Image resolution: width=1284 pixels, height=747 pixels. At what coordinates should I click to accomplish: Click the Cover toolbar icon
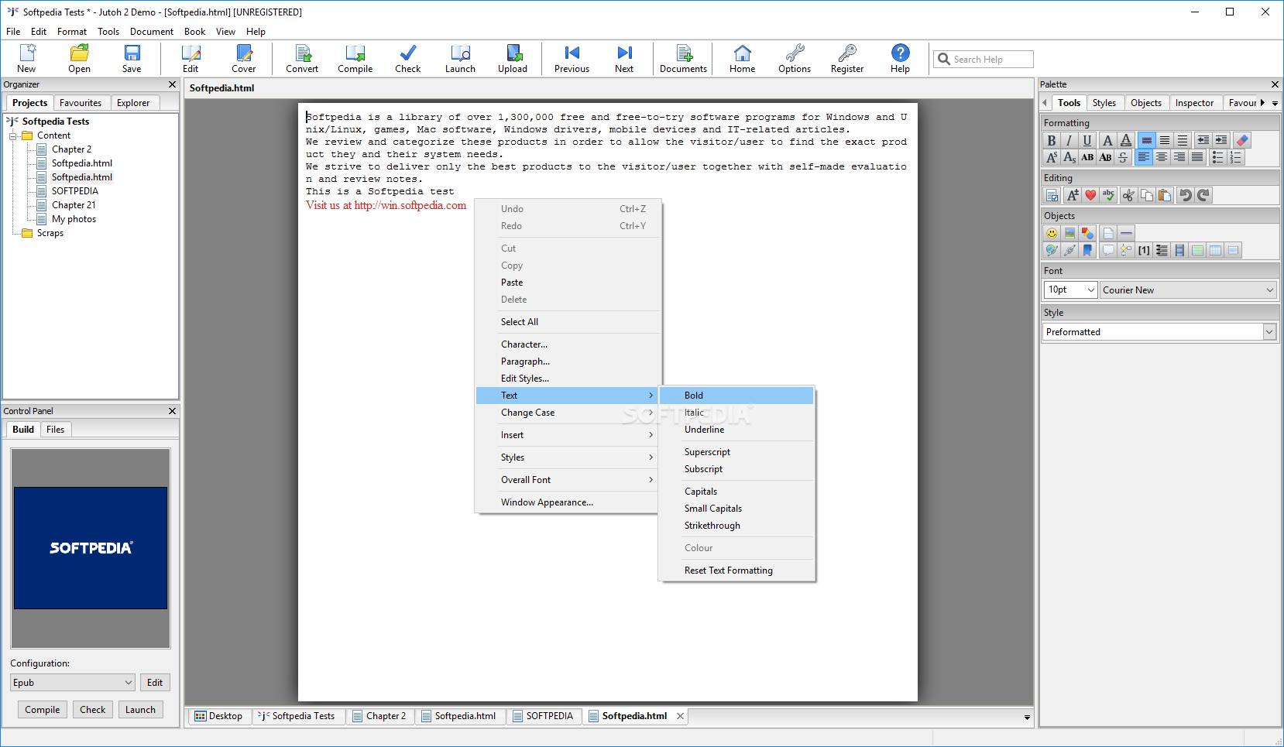243,59
